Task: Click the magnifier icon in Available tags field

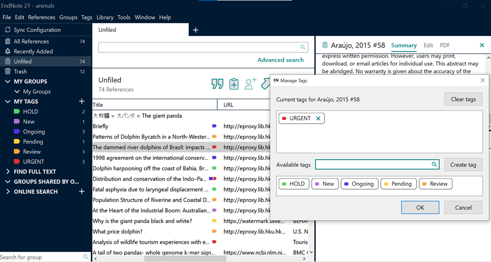Action: point(434,164)
